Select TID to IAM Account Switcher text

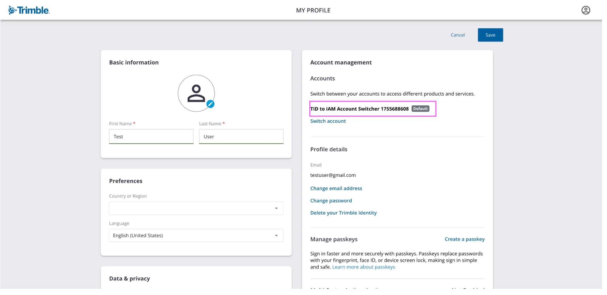(359, 109)
